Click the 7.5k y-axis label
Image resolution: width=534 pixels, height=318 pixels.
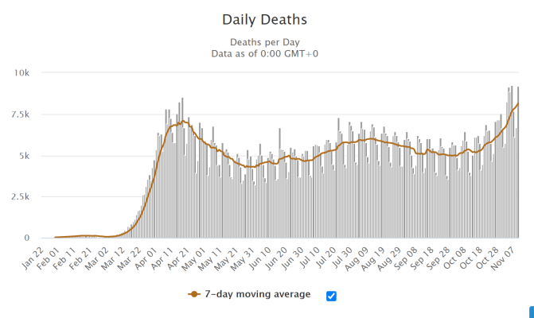[x=21, y=114]
